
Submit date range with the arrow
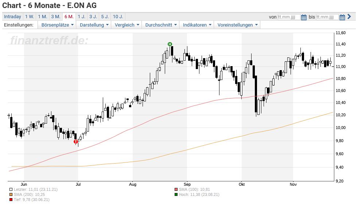(349, 17)
